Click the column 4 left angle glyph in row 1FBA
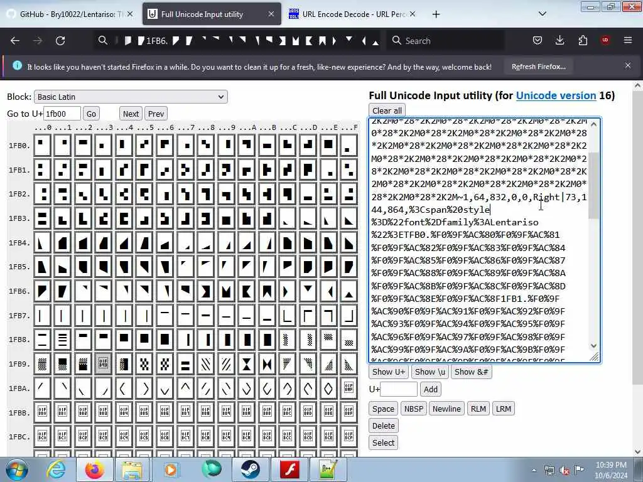Screen dimensions: 643x482 click(x=124, y=388)
